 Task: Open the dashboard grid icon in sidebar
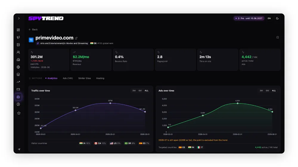[18, 30]
